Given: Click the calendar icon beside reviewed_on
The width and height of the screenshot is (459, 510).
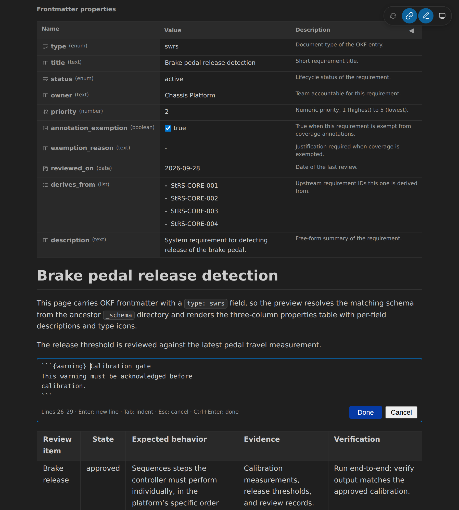Looking at the screenshot, I should click(45, 169).
